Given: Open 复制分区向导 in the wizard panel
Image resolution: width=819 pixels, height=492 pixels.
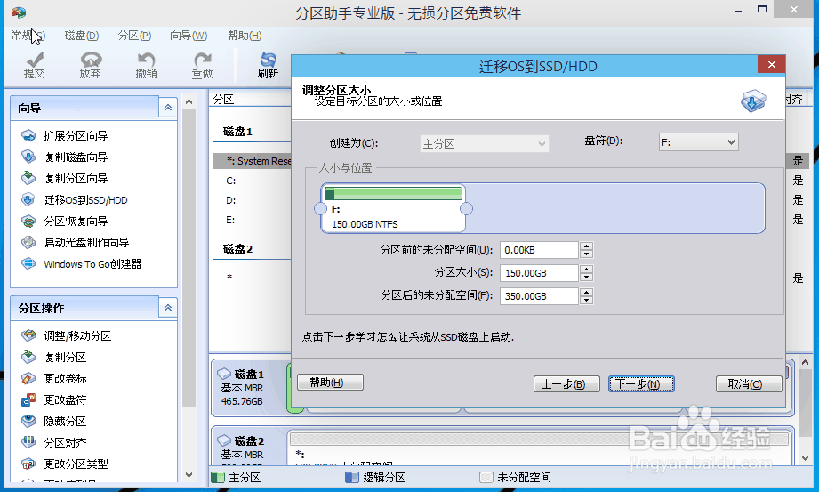Looking at the screenshot, I should point(76,179).
